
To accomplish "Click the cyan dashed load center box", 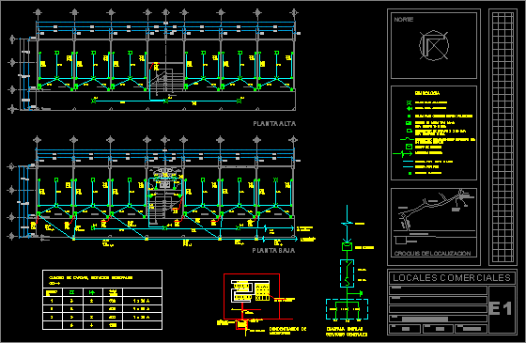I will (x=347, y=309).
